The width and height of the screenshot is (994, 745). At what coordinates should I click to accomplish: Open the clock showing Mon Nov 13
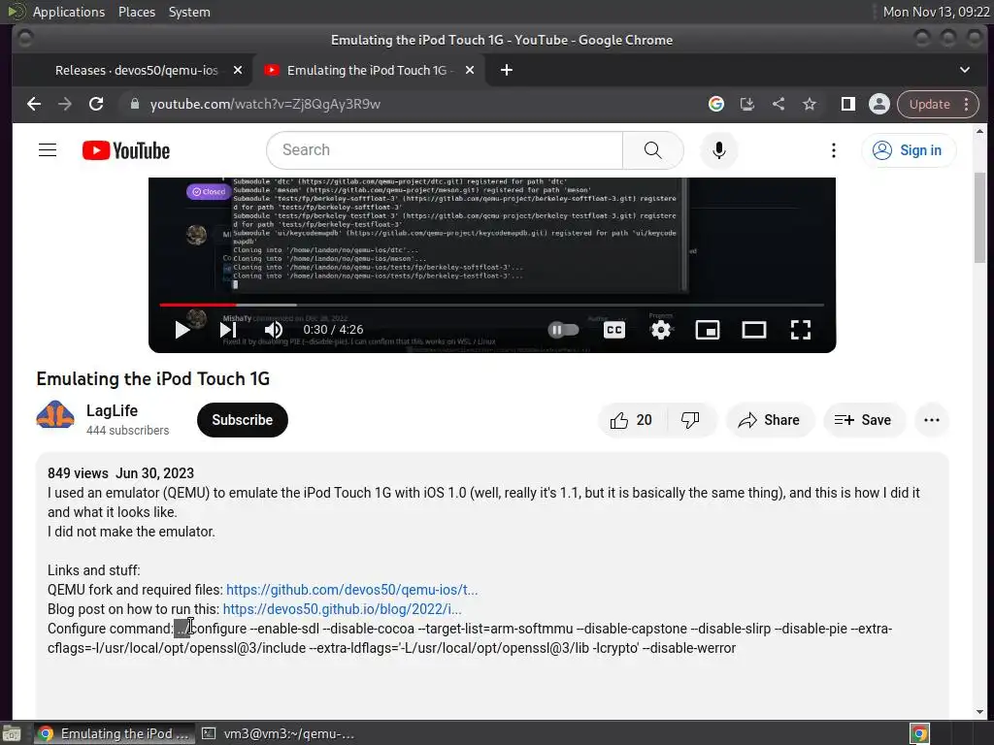pos(937,12)
